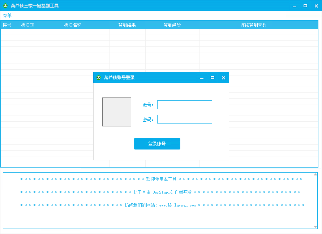The image size is (322, 234).
Task: Sort by the 板块ID column header
Action: click(x=28, y=25)
